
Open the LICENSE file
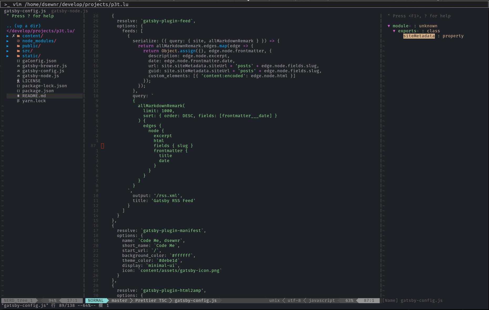click(31, 81)
